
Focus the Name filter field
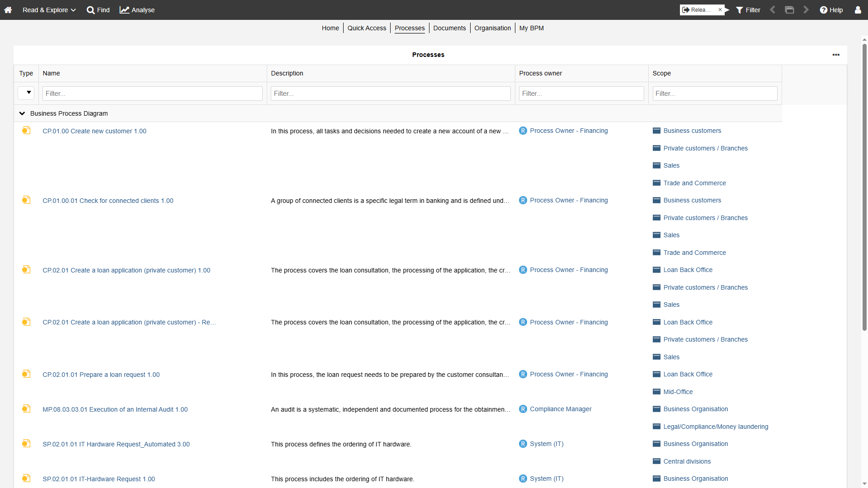(x=152, y=94)
